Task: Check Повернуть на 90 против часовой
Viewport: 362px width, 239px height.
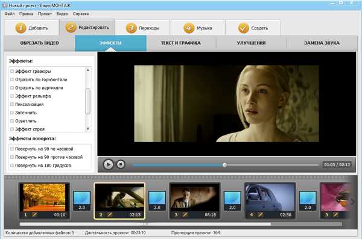Action: (12, 157)
